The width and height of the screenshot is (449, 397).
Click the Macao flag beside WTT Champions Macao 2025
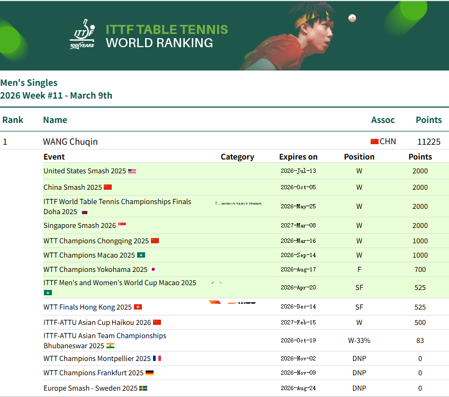point(141,255)
